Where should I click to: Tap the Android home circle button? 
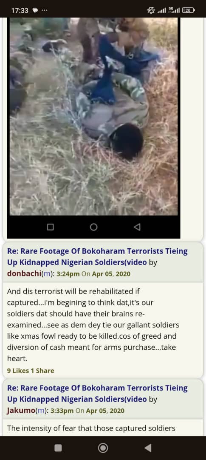[x=103, y=448]
